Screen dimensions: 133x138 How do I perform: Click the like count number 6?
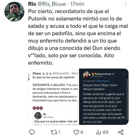[82, 132]
